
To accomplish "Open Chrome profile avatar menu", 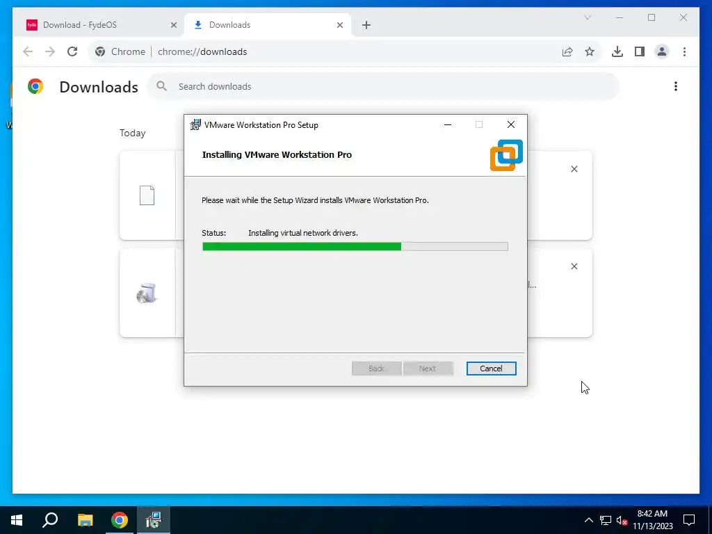I will coord(662,51).
